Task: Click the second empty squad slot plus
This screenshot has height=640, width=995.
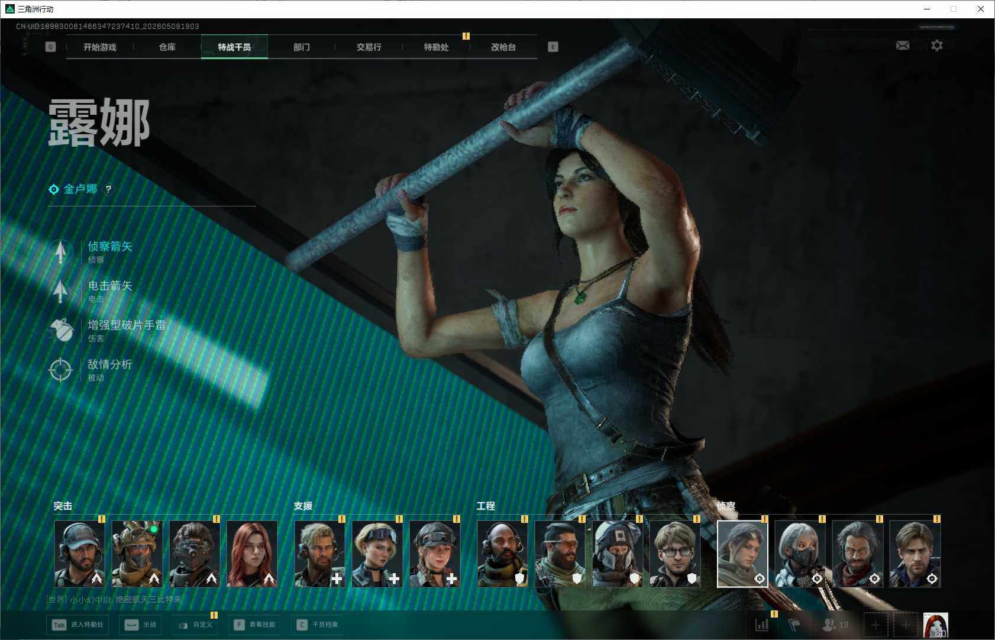Action: pyautogui.click(x=906, y=625)
